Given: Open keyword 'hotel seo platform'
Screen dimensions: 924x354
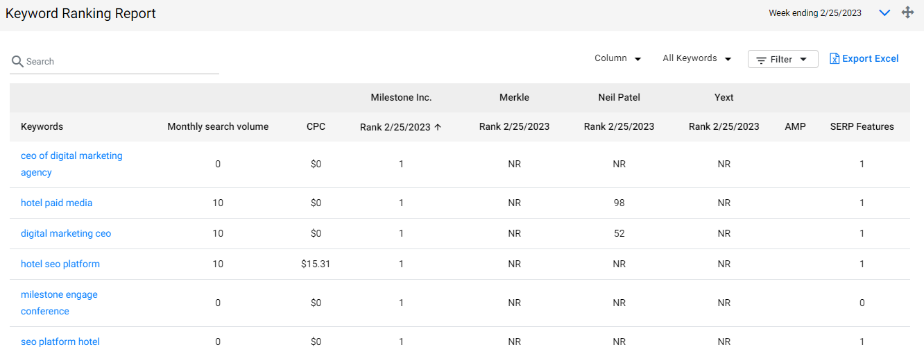Looking at the screenshot, I should click(60, 264).
